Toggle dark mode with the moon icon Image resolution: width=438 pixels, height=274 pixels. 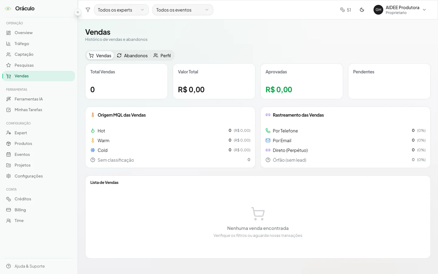362,10
